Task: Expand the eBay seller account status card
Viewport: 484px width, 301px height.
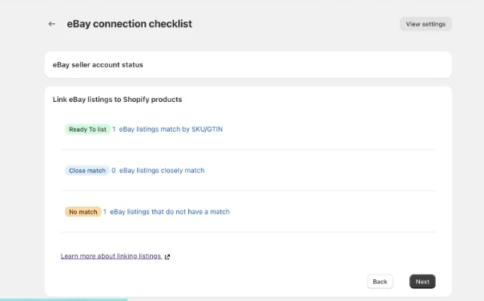Action: pyautogui.click(x=248, y=65)
